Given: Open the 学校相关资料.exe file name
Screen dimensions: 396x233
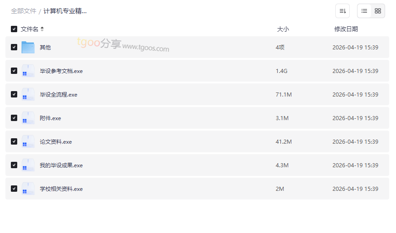Looking at the screenshot, I should [x=61, y=189].
